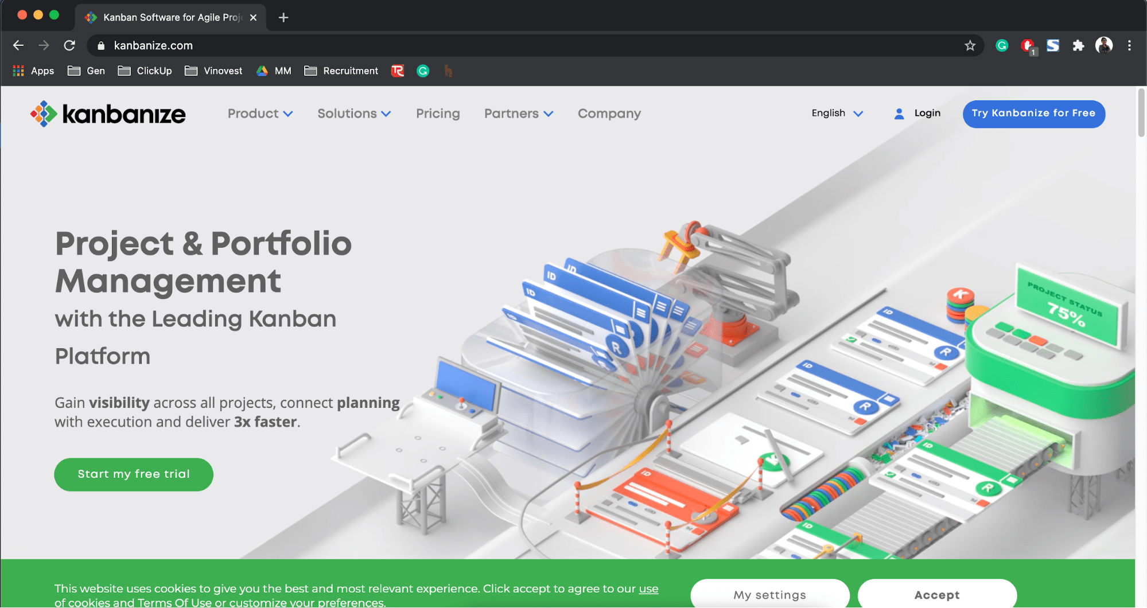Open a new browser tab
The image size is (1147, 608).
[x=283, y=17]
